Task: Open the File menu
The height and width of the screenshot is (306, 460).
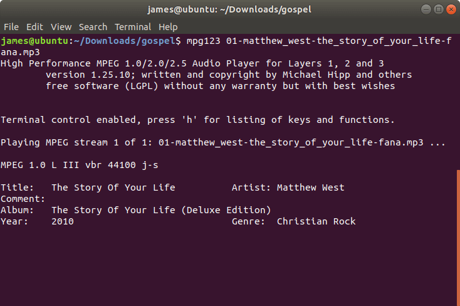Action: [x=11, y=27]
